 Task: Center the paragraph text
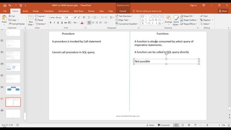(x=93, y=22)
